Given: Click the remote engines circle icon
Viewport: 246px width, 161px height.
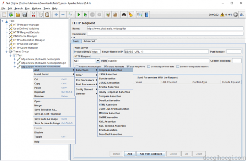Looking at the screenshot, I should click(235, 15).
